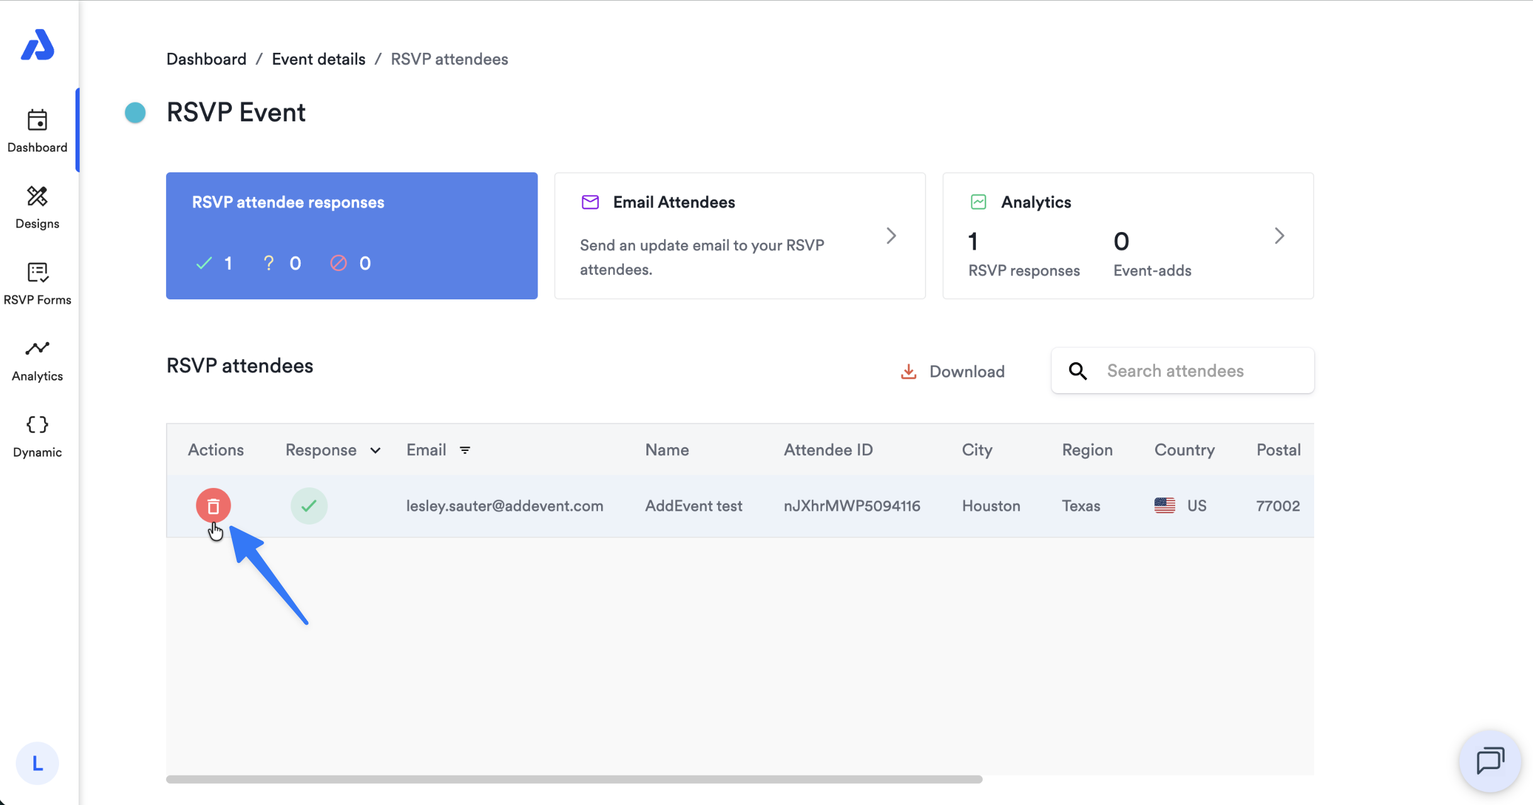Open Email Attendees card chevron
The image size is (1533, 805).
891,236
